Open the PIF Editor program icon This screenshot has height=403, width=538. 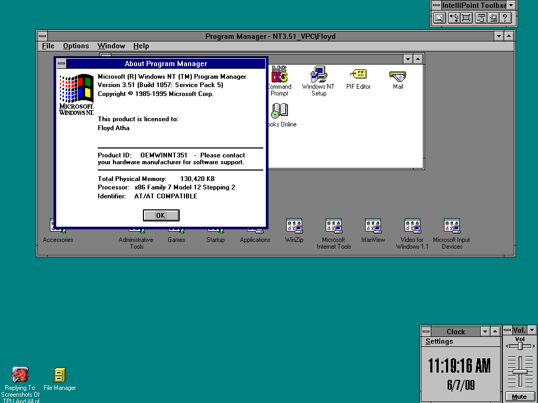pyautogui.click(x=358, y=75)
